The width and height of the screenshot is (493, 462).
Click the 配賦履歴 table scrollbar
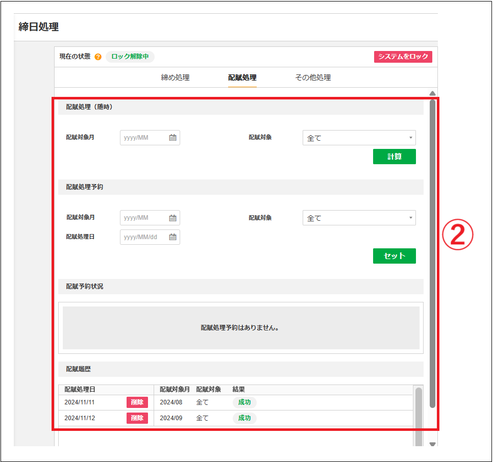(x=418, y=408)
